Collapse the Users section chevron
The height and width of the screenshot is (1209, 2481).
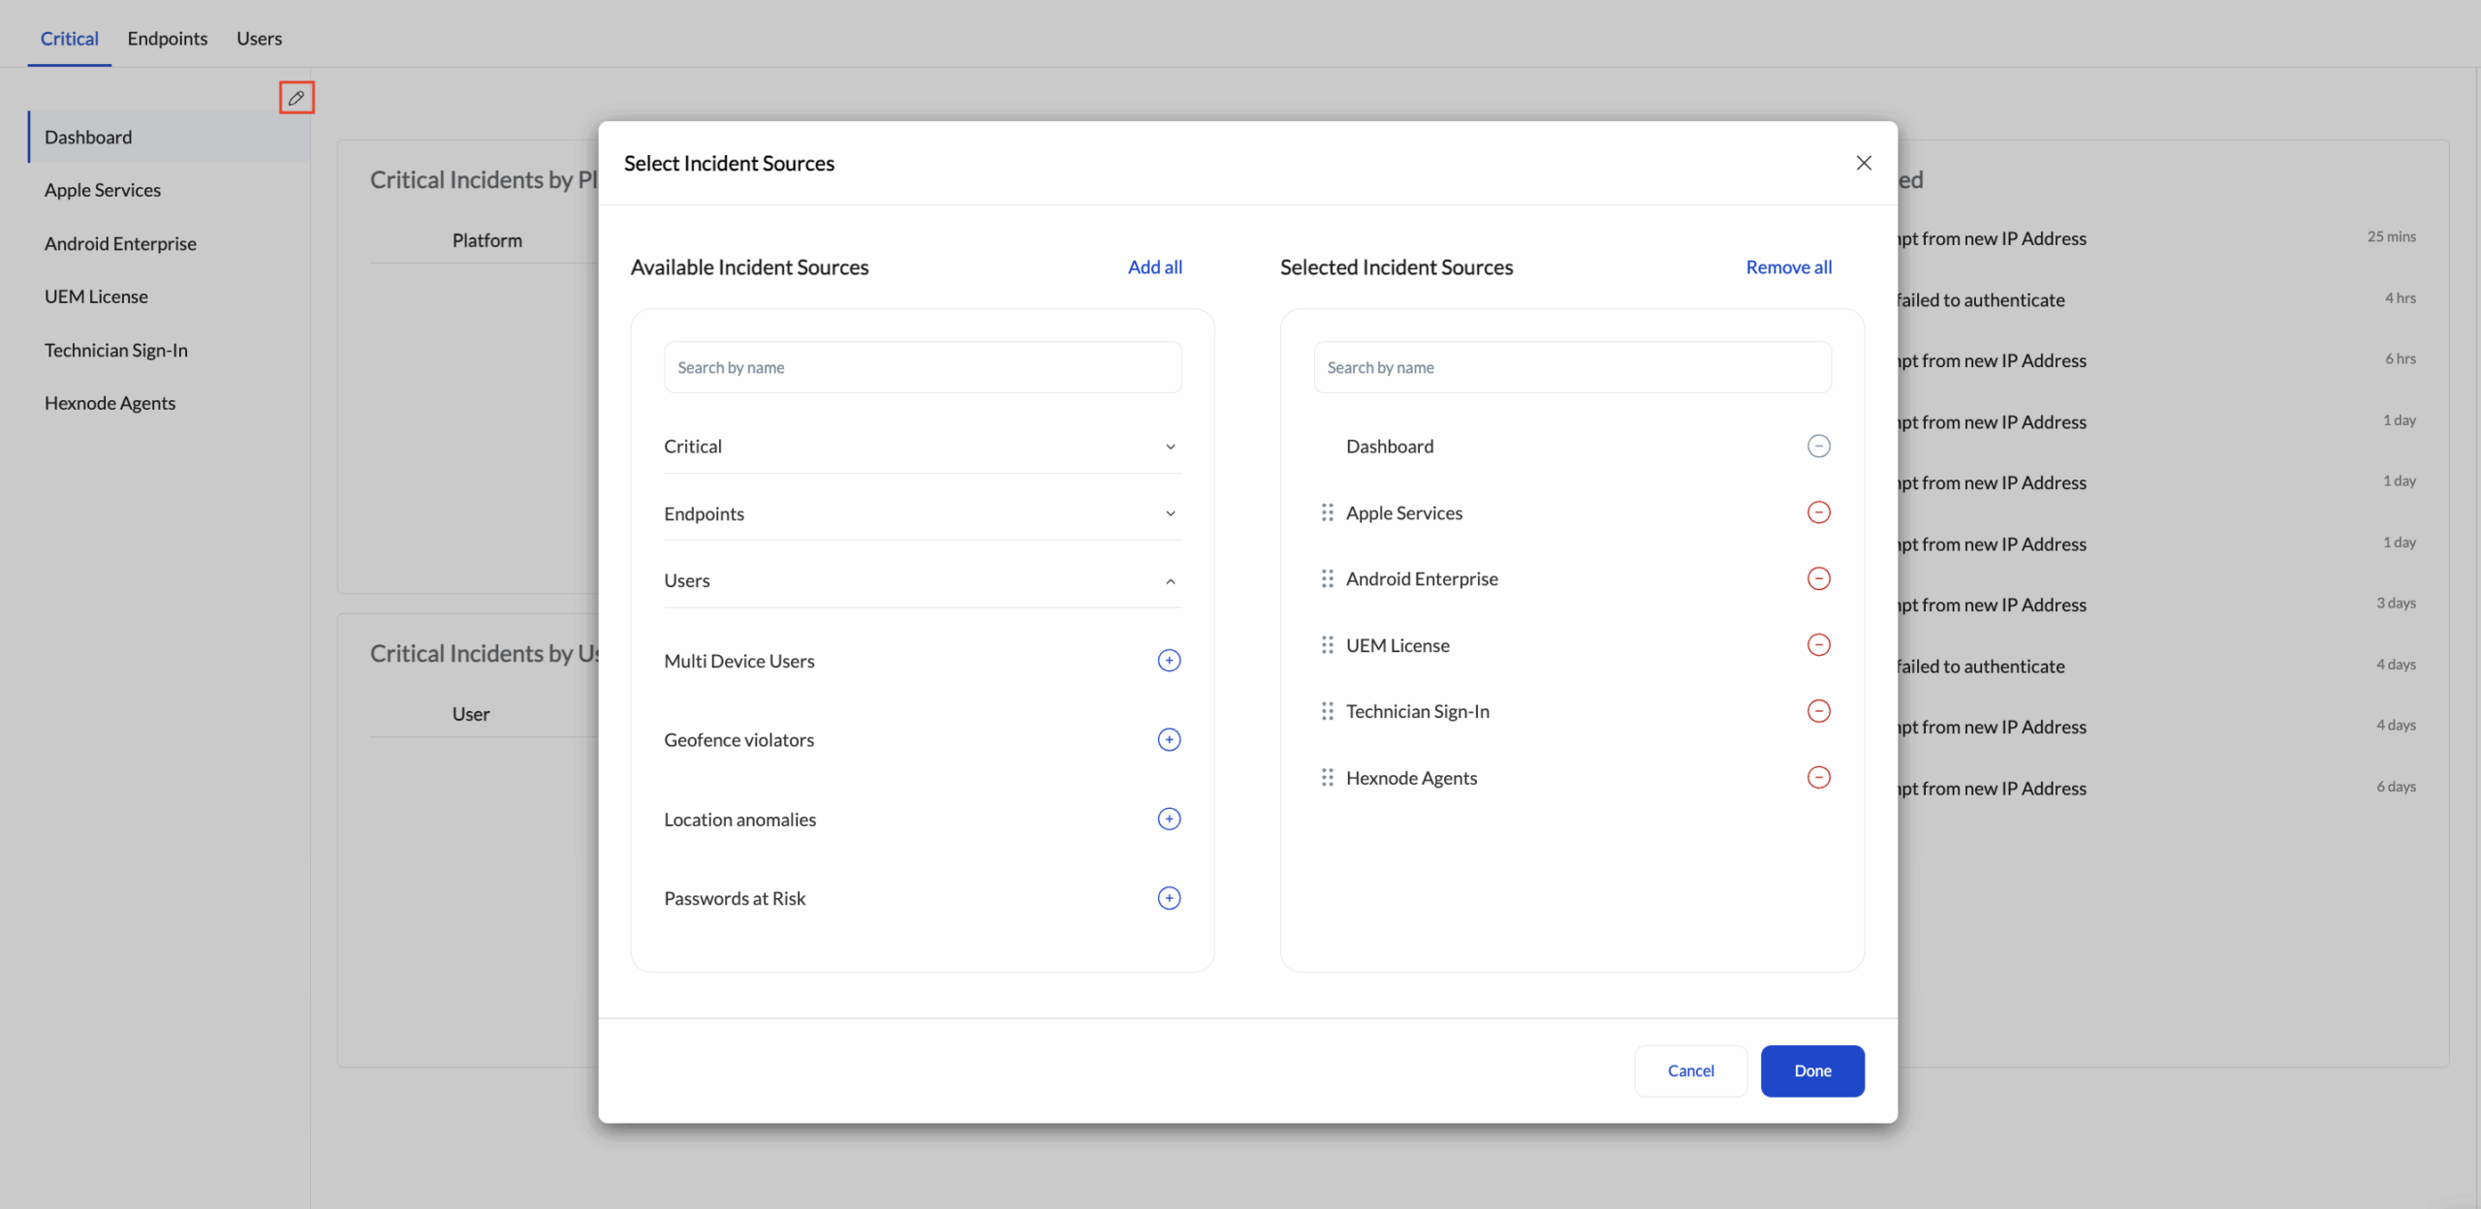point(1170,581)
